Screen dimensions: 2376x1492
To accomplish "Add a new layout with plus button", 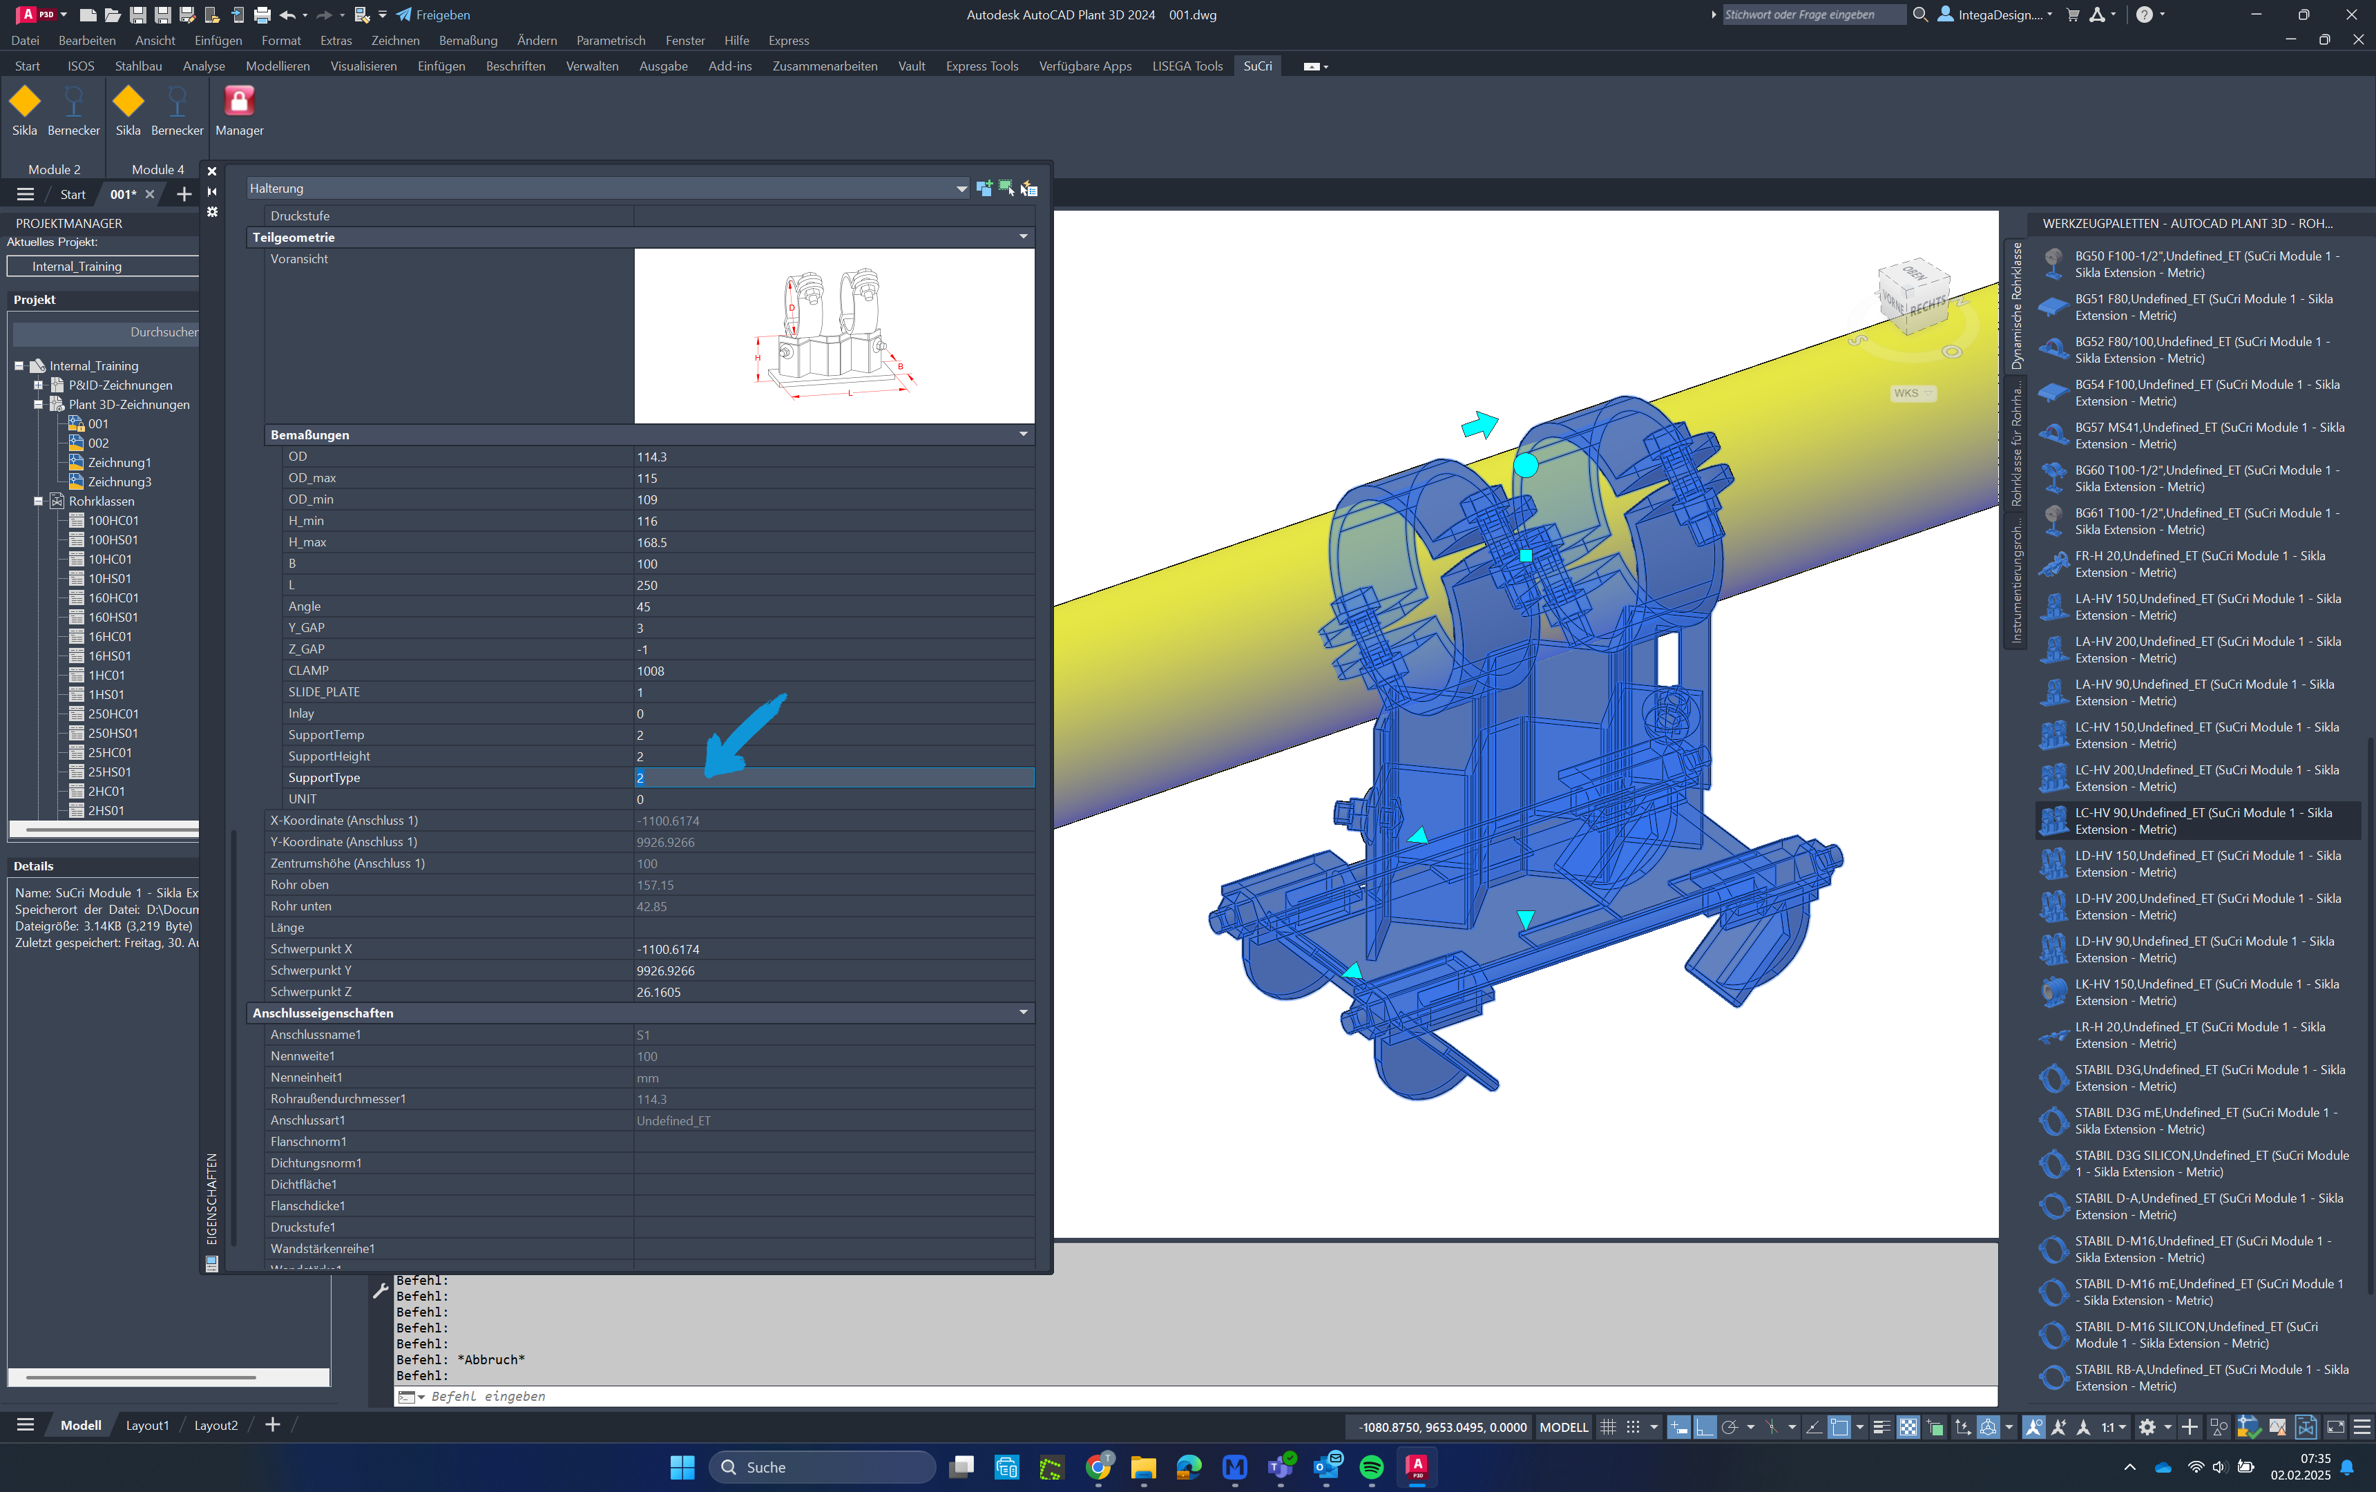I will click(x=272, y=1425).
